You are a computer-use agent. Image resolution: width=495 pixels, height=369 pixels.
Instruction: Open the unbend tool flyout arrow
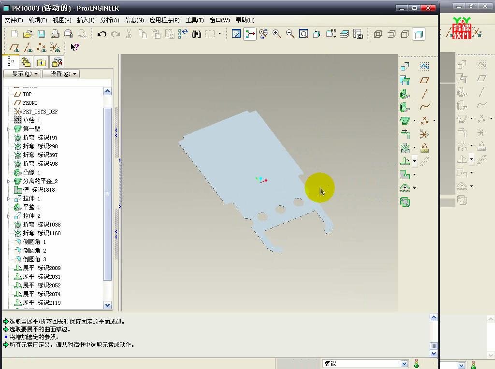click(x=414, y=161)
